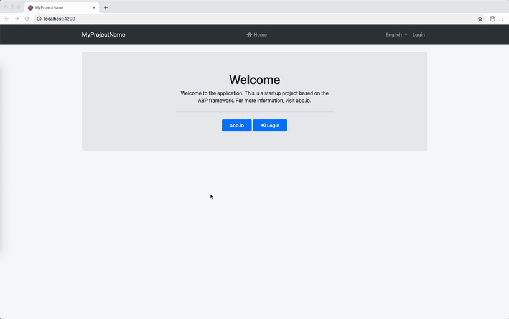Bookmark this page with the star icon
The width and height of the screenshot is (509, 319).
[480, 19]
